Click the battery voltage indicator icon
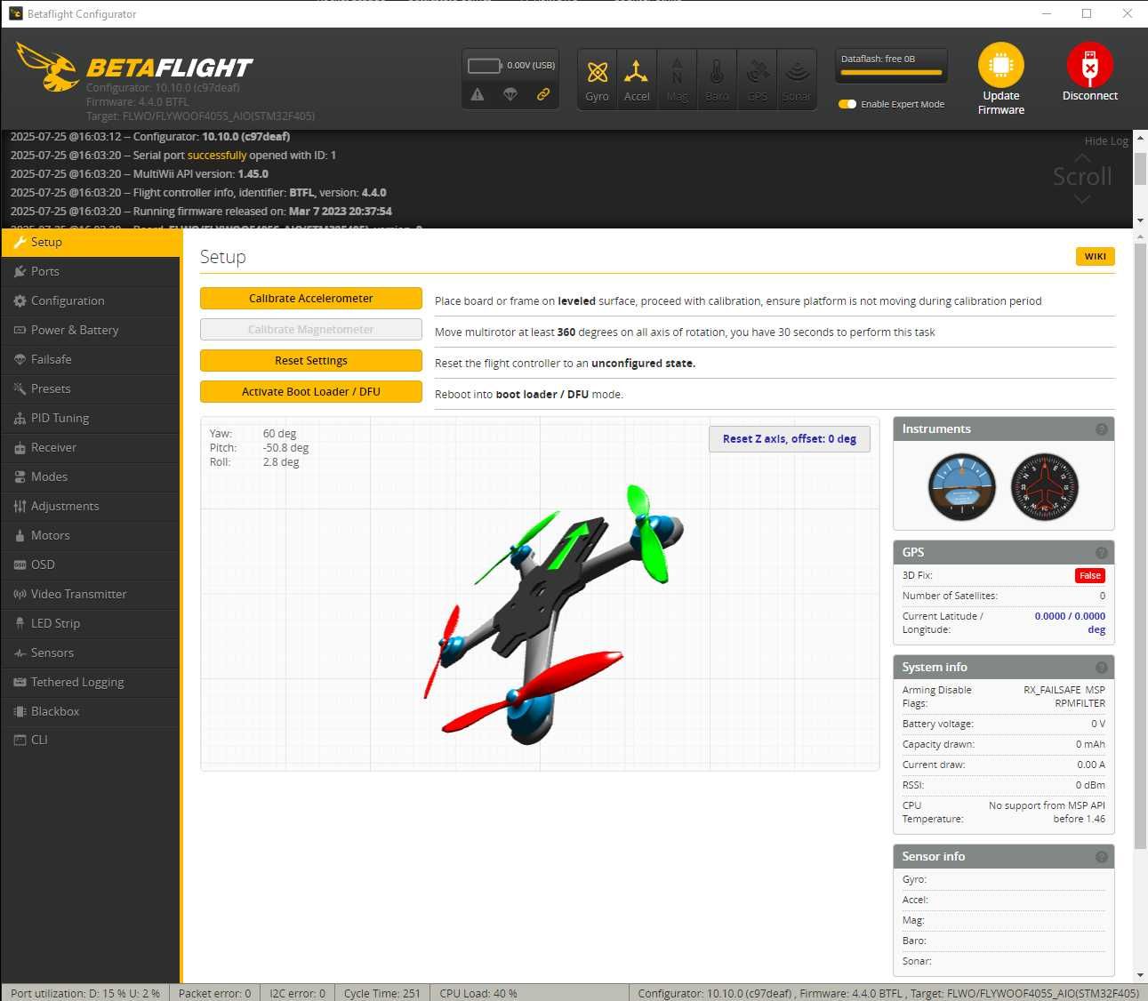The image size is (1148, 1001). (485, 66)
